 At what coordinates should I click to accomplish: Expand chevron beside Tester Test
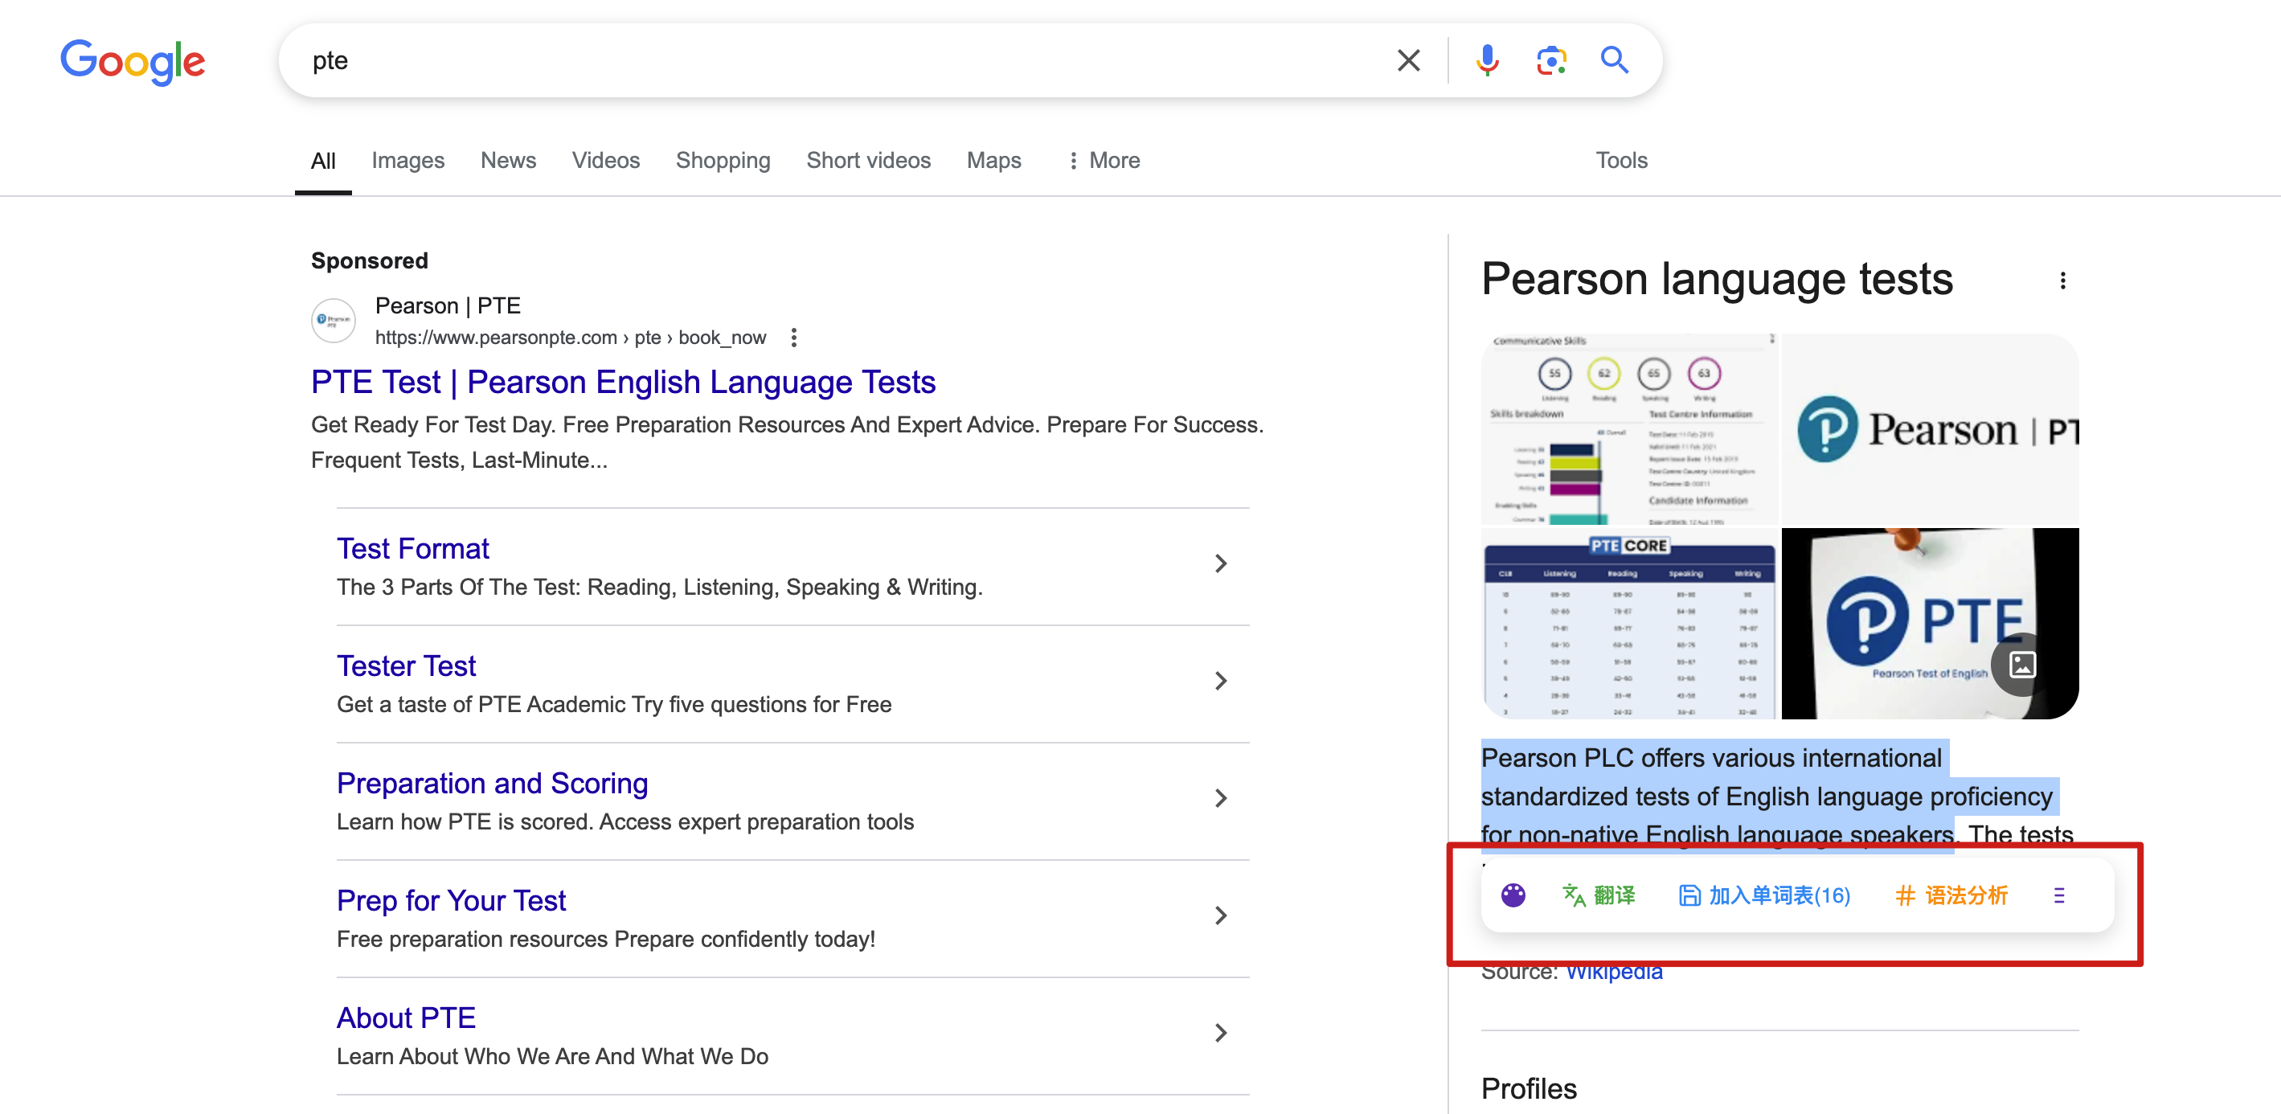(1220, 680)
